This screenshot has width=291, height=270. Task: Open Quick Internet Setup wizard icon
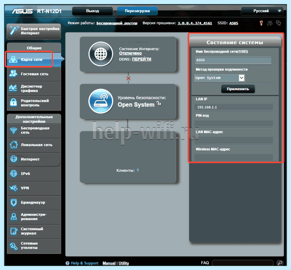click(14, 31)
